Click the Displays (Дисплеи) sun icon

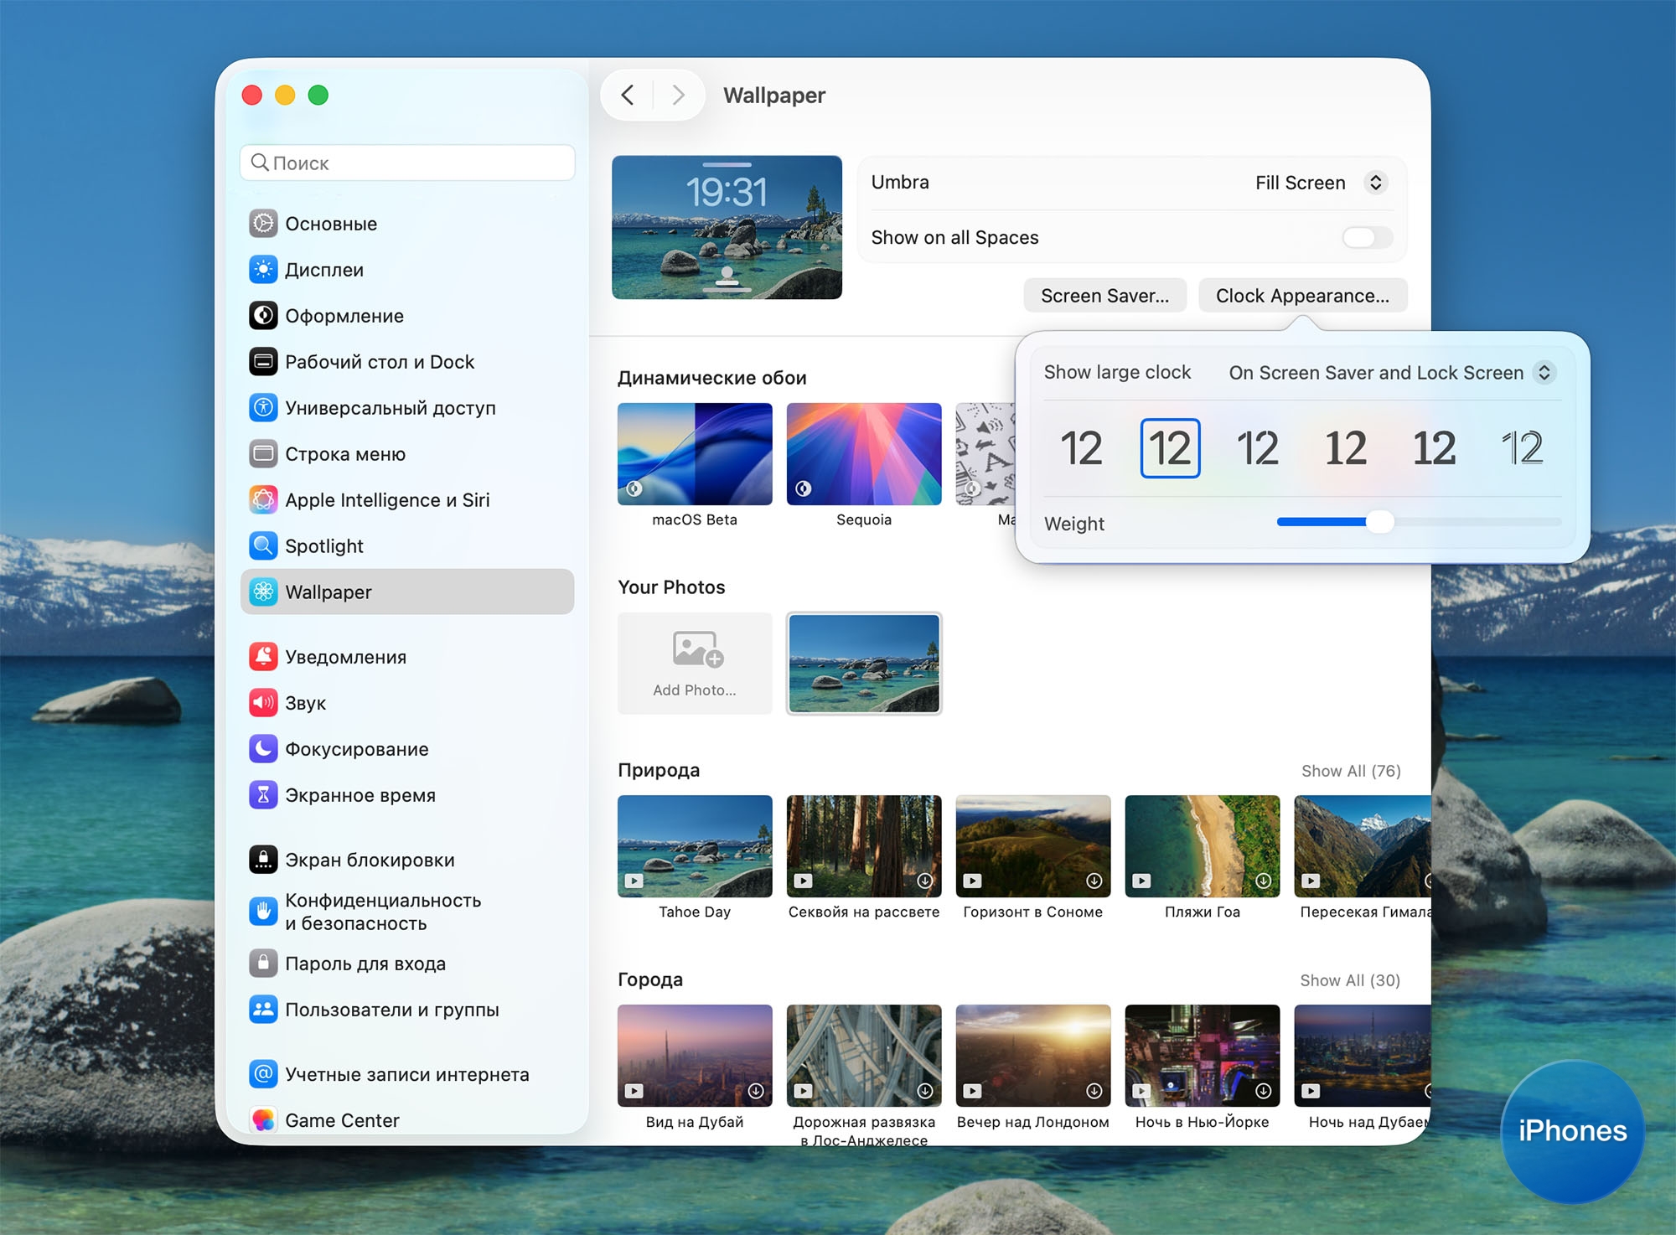(x=263, y=270)
